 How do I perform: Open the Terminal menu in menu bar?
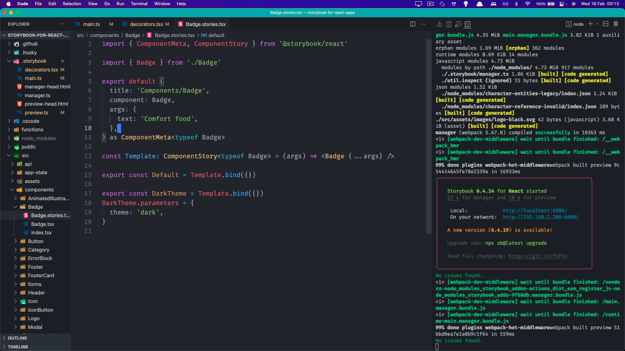139,4
